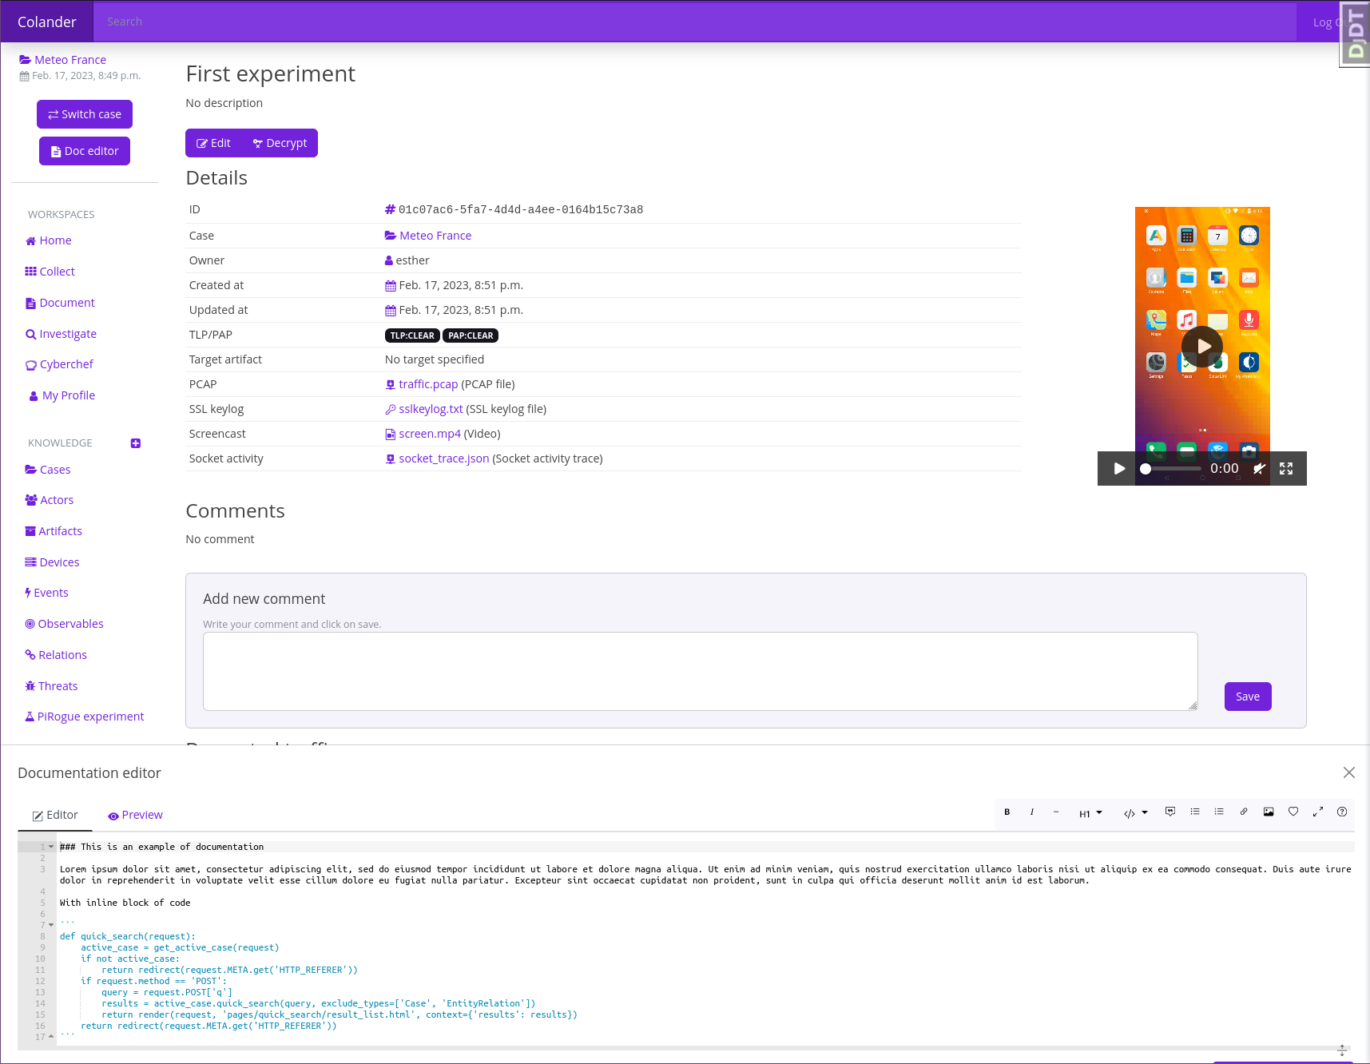Select the Editor tab
Viewport: 1370px width, 1064px height.
[55, 815]
